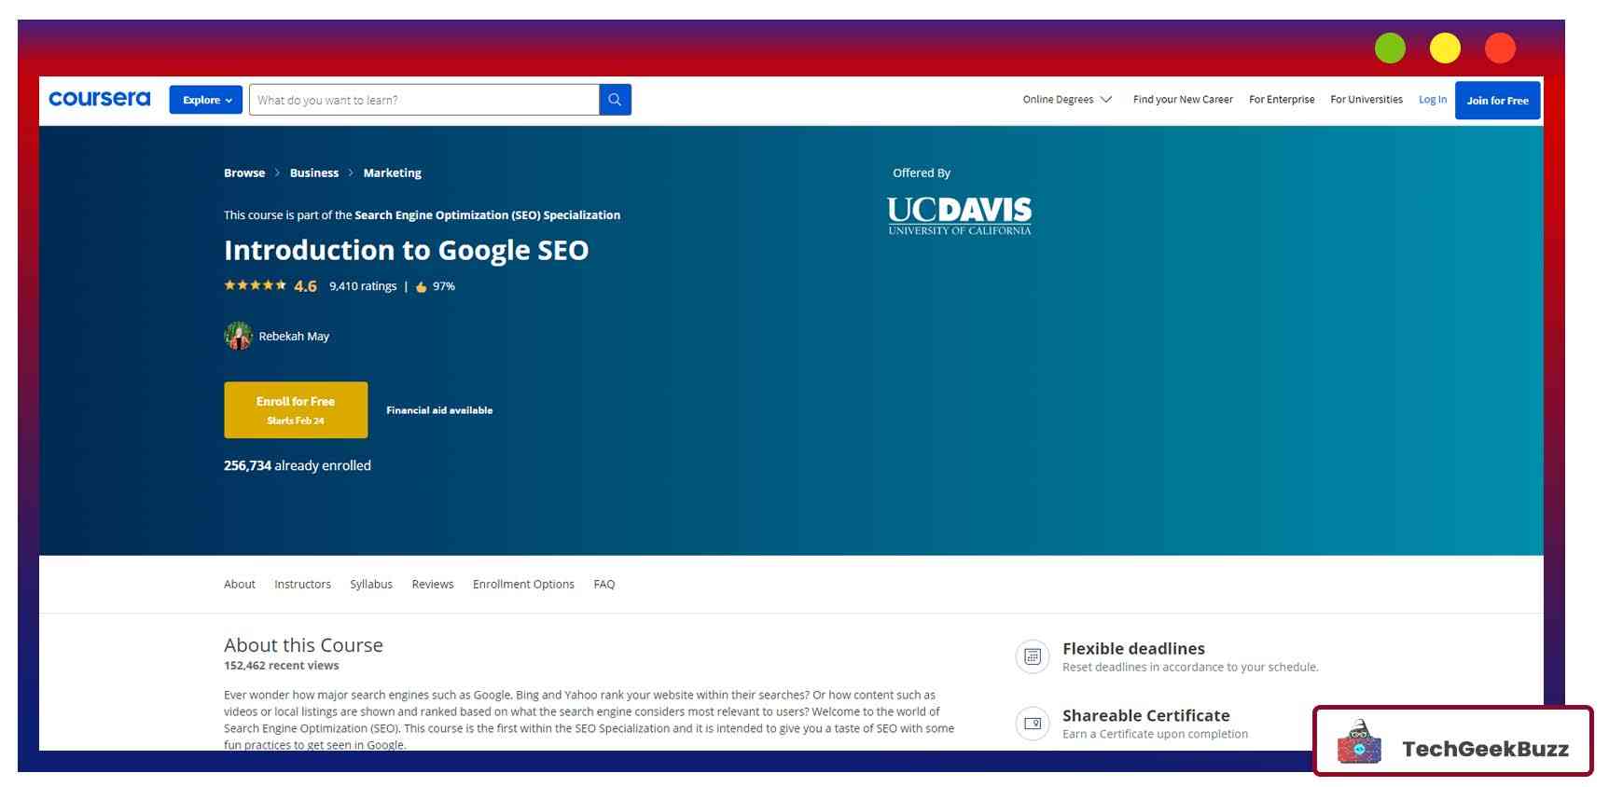Click the Join for Free button
The width and height of the screenshot is (1609, 787).
click(1497, 101)
